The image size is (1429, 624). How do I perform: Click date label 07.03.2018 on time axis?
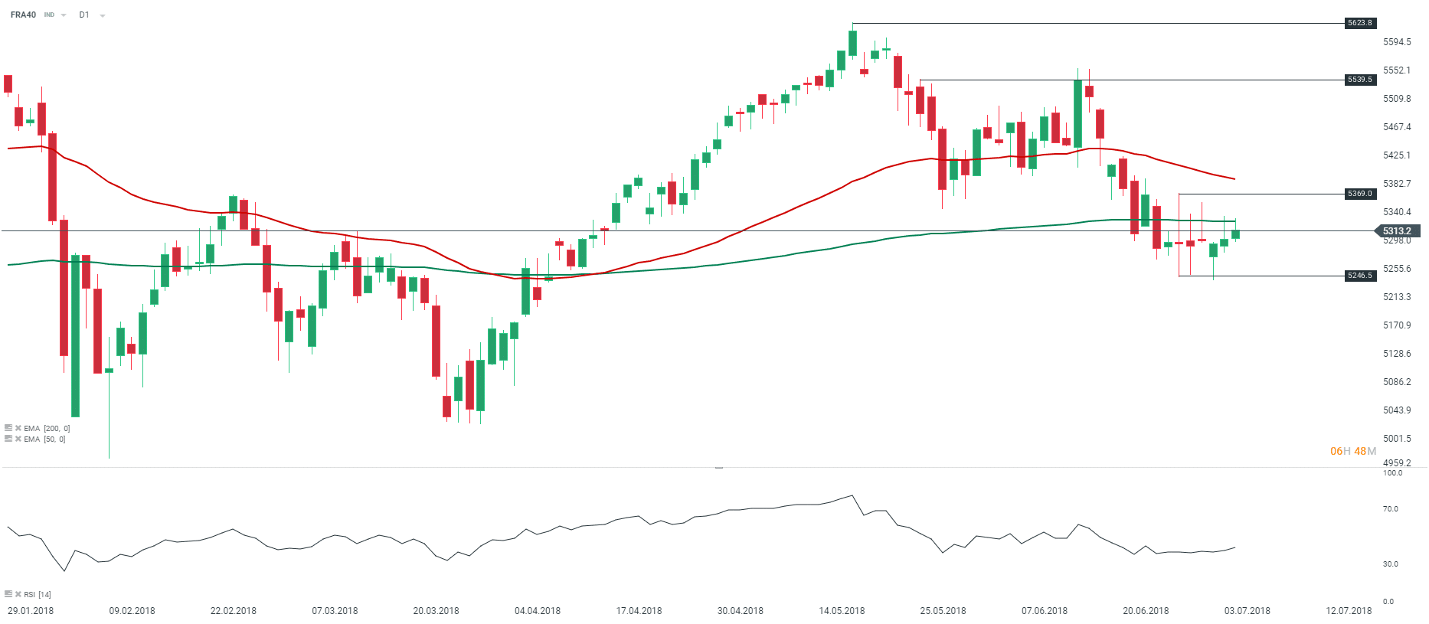pyautogui.click(x=335, y=611)
